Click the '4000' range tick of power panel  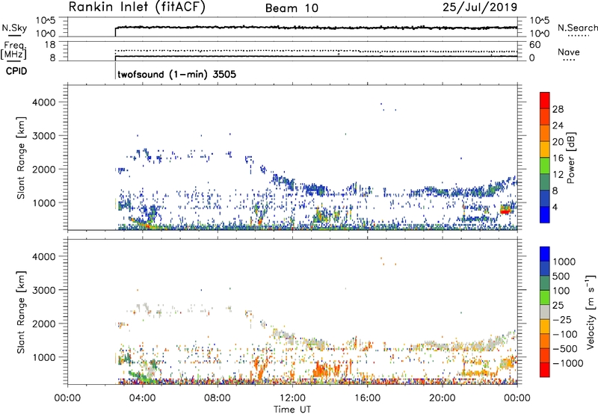pos(43,102)
